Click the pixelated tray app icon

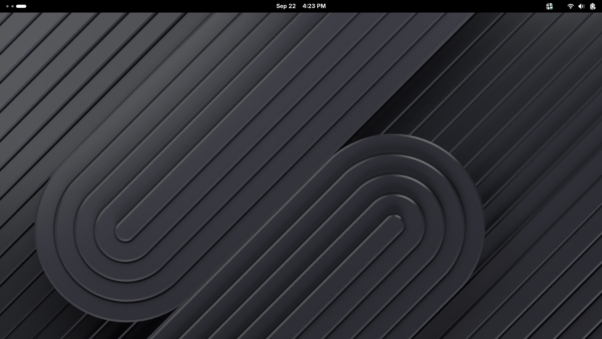coord(549,6)
